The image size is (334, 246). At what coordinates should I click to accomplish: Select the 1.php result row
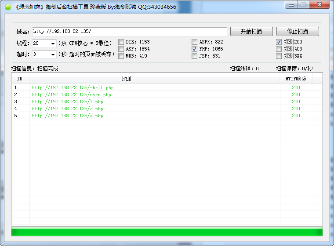(x=167, y=101)
